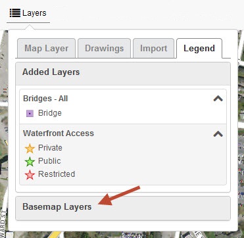Click the Bridges - All layer title
The height and width of the screenshot is (238, 244).
[45, 99]
